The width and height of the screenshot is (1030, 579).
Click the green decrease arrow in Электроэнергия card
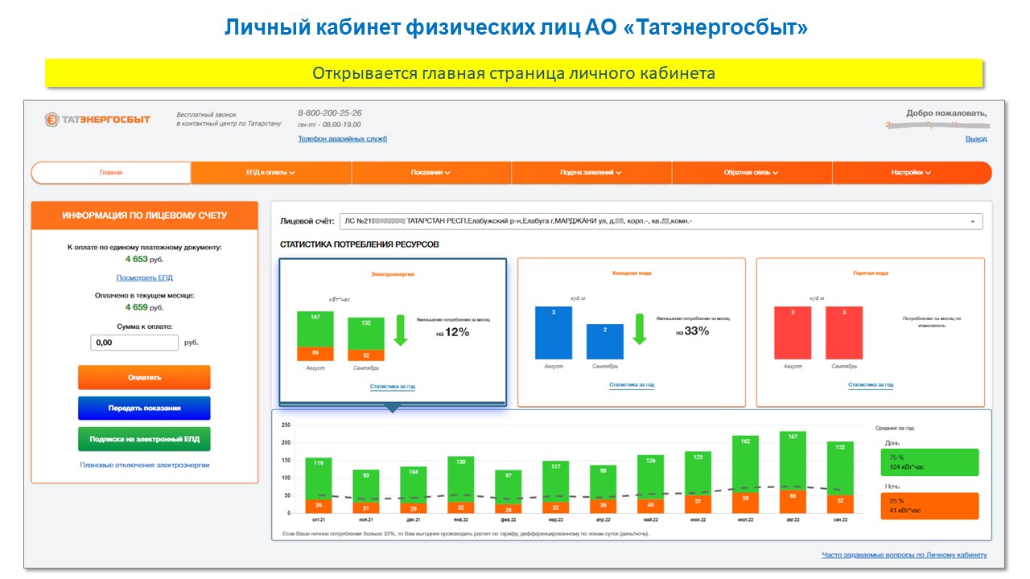point(400,331)
